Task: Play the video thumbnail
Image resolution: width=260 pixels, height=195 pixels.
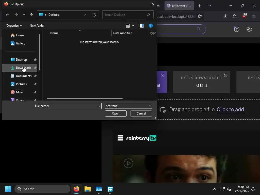Action: point(128,163)
